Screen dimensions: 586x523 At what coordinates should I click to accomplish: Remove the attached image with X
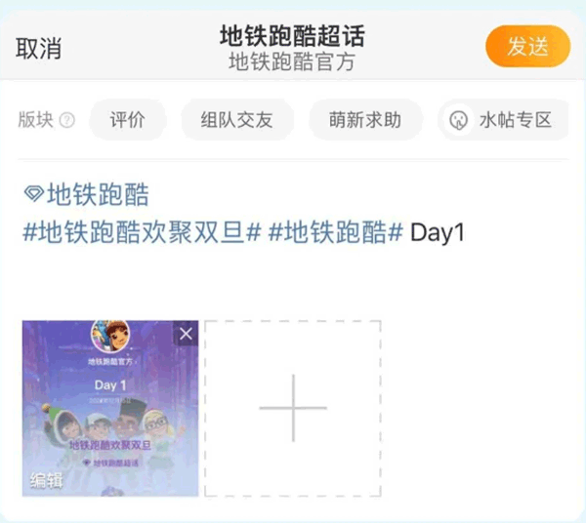point(186,334)
